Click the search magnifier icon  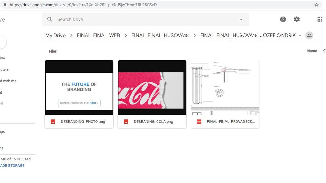[50, 19]
